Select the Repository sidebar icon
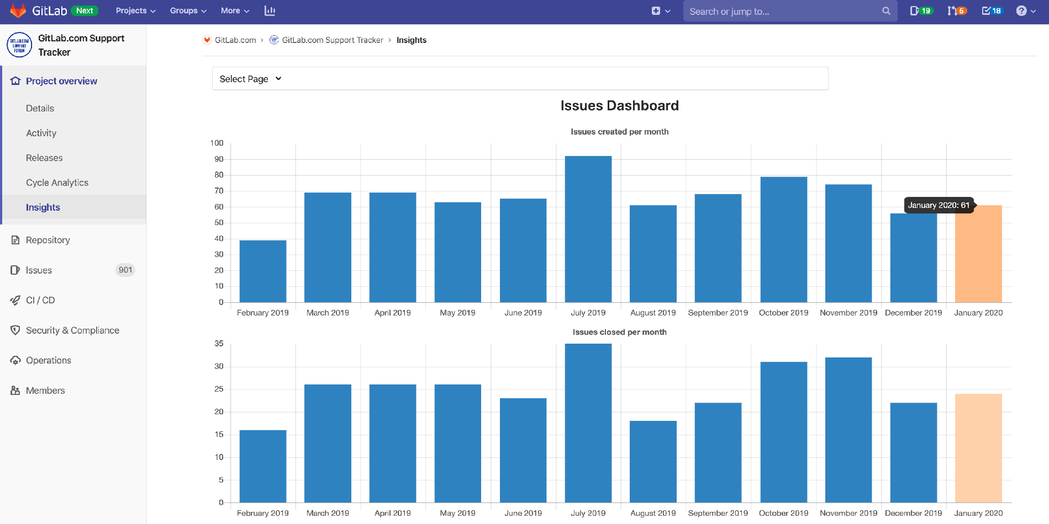The width and height of the screenshot is (1049, 524). (x=15, y=240)
